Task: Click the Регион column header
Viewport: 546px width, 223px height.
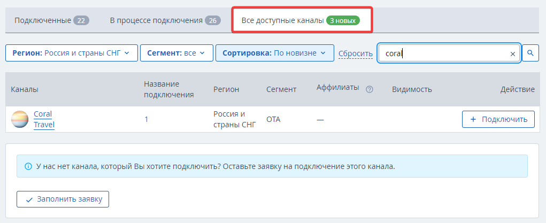Action: [226, 89]
